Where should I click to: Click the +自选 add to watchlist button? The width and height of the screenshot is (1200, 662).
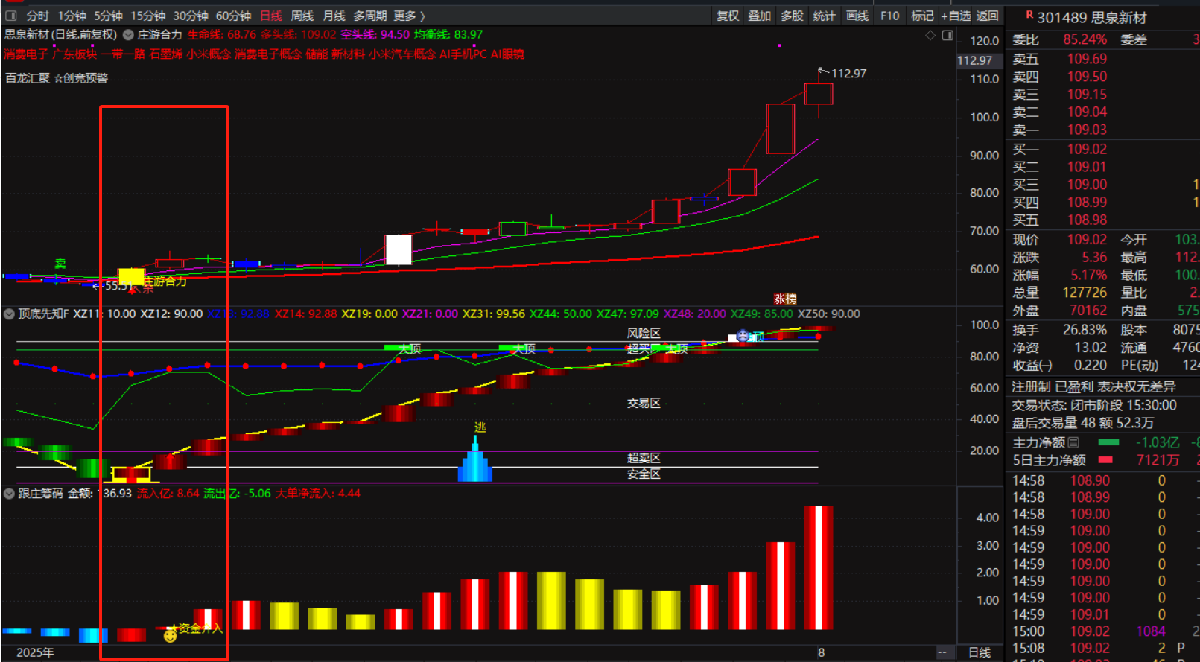point(956,16)
